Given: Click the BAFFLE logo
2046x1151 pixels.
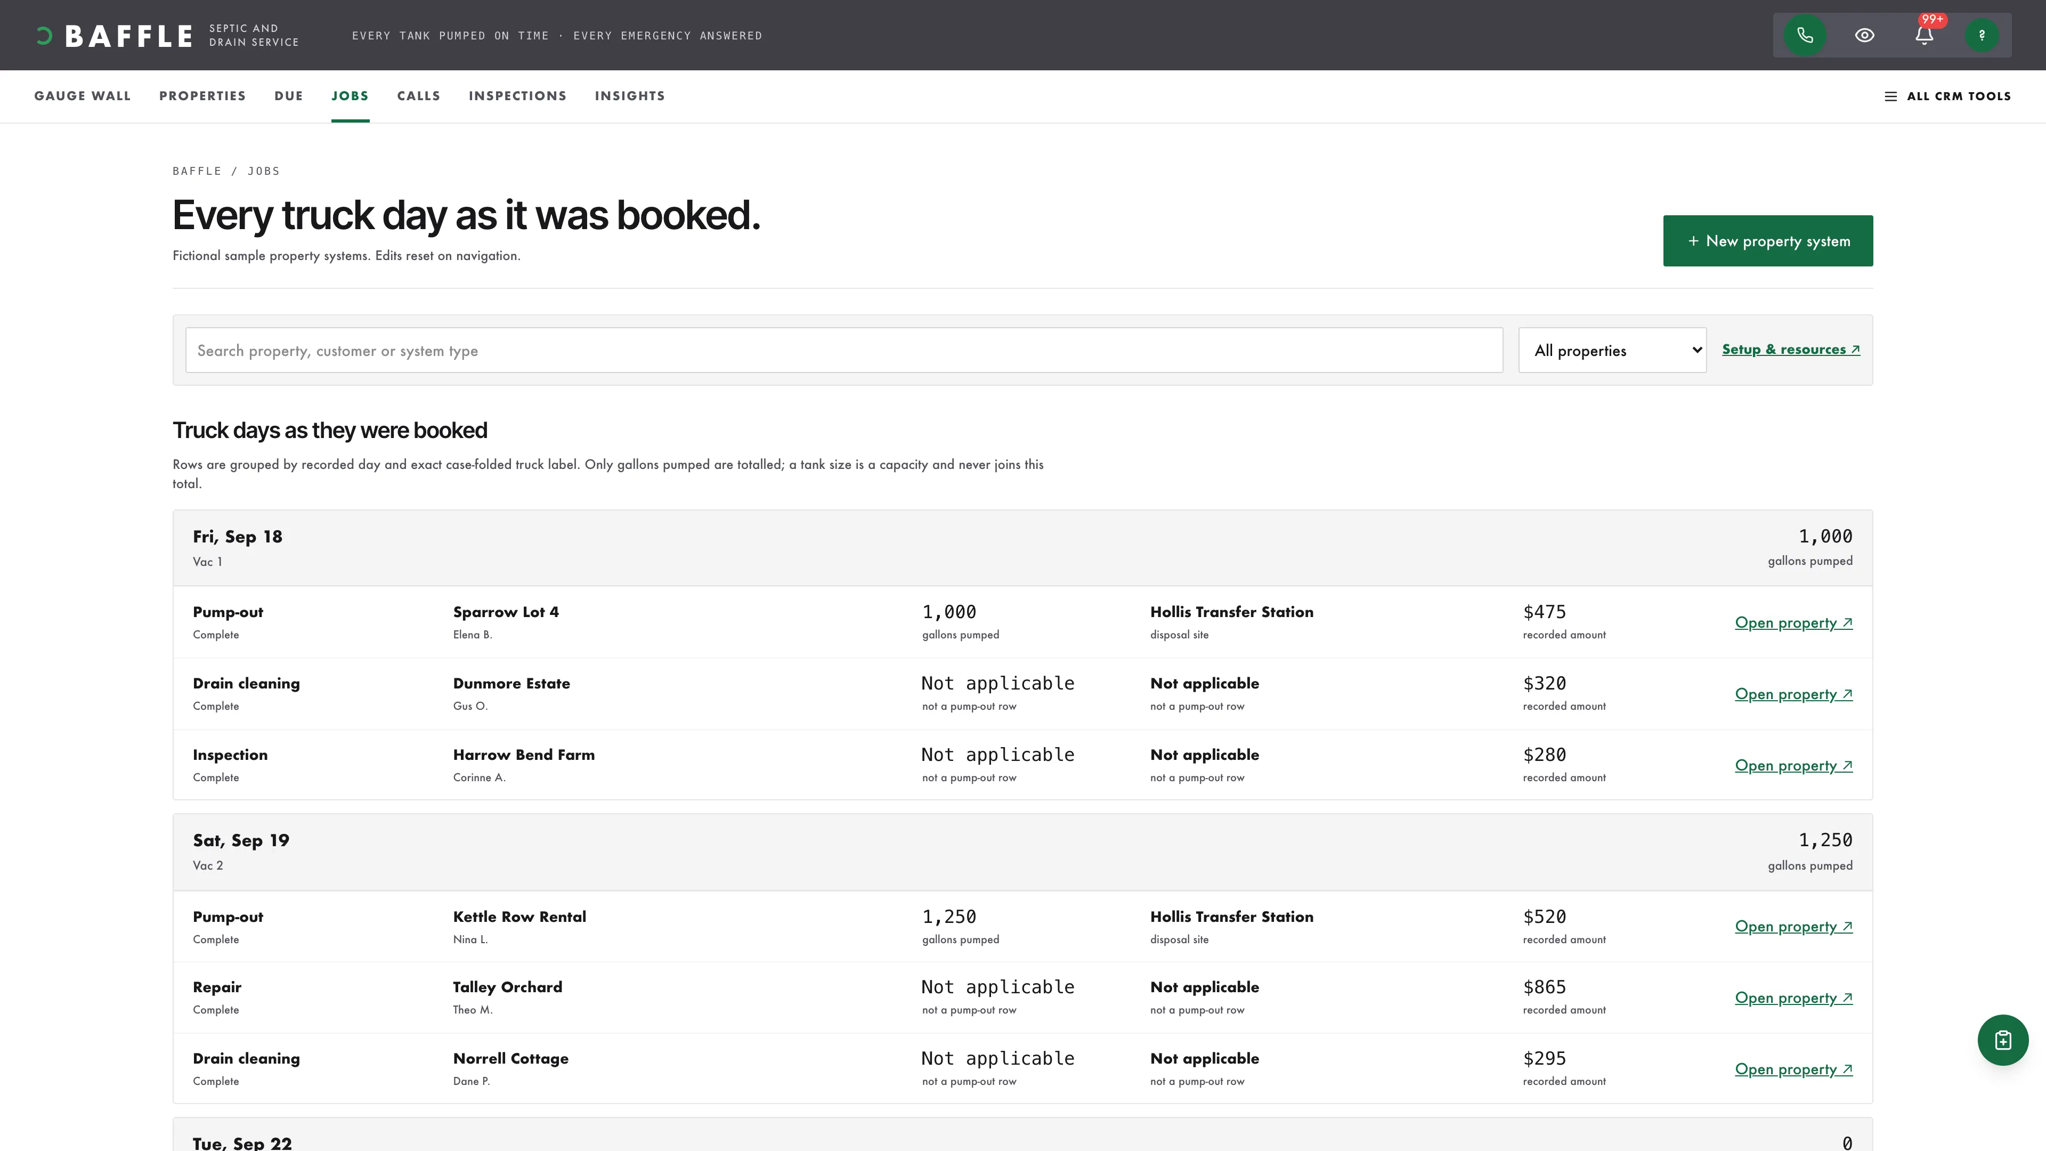Looking at the screenshot, I should (113, 36).
